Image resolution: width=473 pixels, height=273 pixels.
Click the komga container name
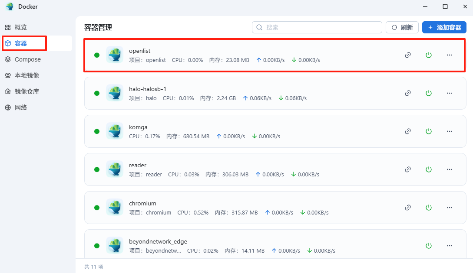pos(138,127)
